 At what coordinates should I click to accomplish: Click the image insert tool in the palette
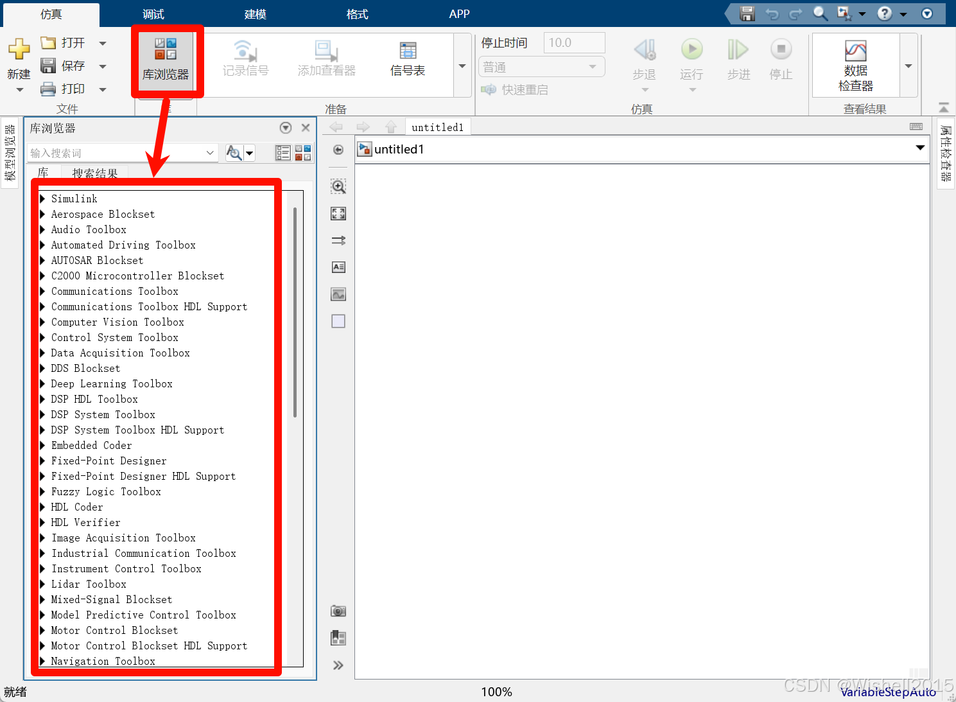coord(338,295)
